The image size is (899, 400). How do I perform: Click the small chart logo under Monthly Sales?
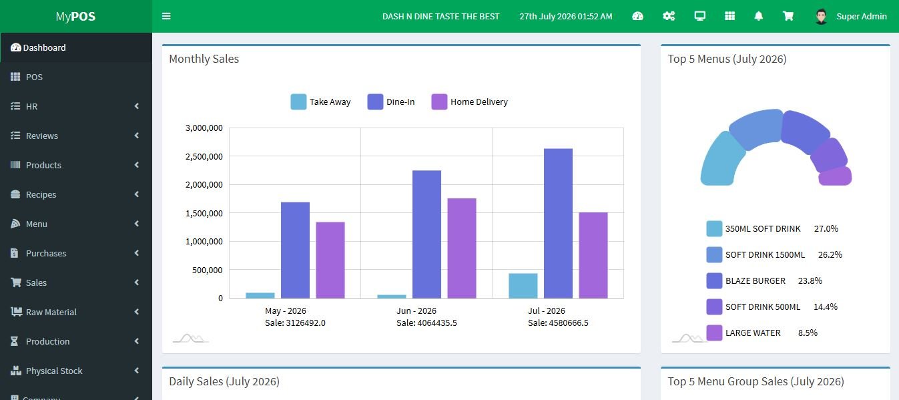pyautogui.click(x=191, y=339)
